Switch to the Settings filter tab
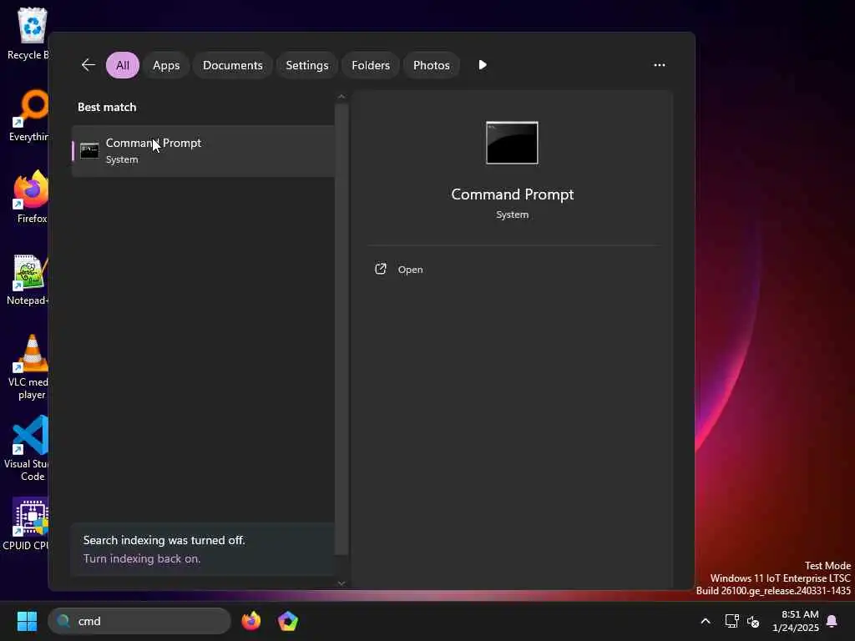 pyautogui.click(x=307, y=65)
